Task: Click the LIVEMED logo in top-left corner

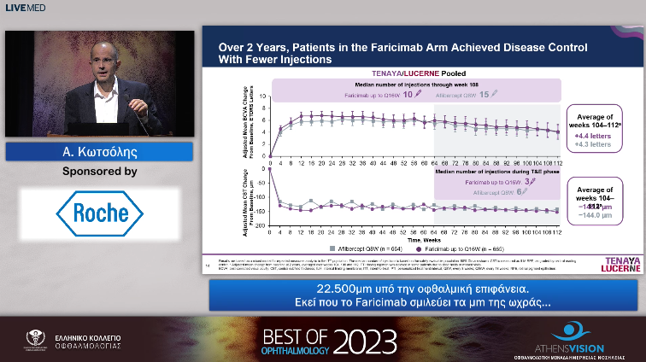Action: tap(24, 8)
